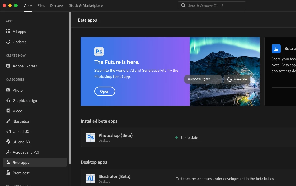296x186 pixels.
Task: Click the Updates refresh icon
Action: [8, 42]
